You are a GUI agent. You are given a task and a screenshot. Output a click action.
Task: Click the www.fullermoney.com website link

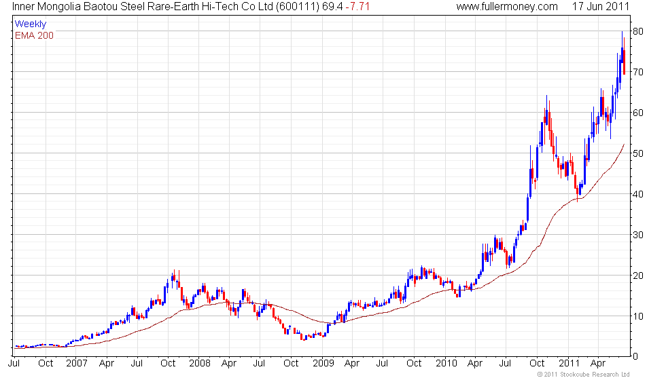pyautogui.click(x=506, y=7)
